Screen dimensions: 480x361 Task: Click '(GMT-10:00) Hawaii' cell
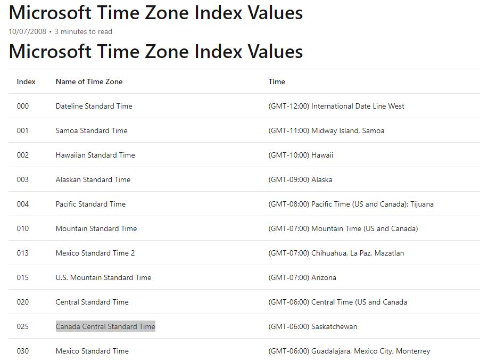coord(301,155)
